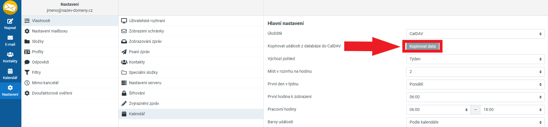Screen dimensions: 548x127
Task: Click the Nastavení gear icon in sidebar
Action: pos(10,88)
